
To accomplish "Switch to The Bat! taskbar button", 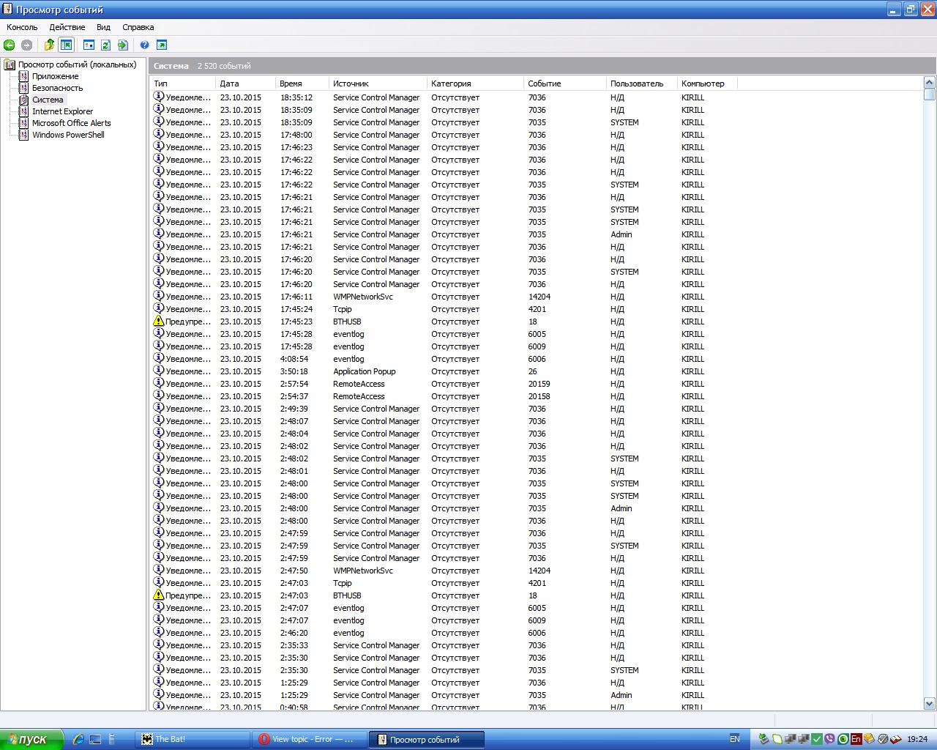I will tap(194, 739).
